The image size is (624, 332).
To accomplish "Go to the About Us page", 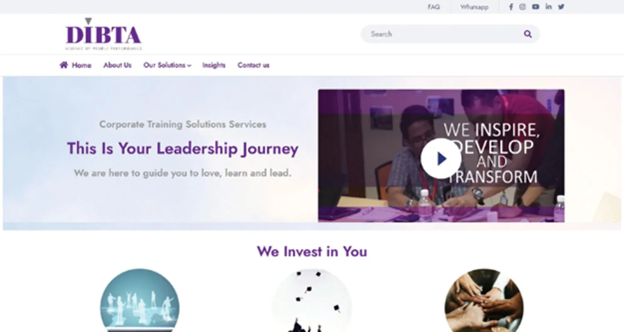I will click(x=117, y=65).
